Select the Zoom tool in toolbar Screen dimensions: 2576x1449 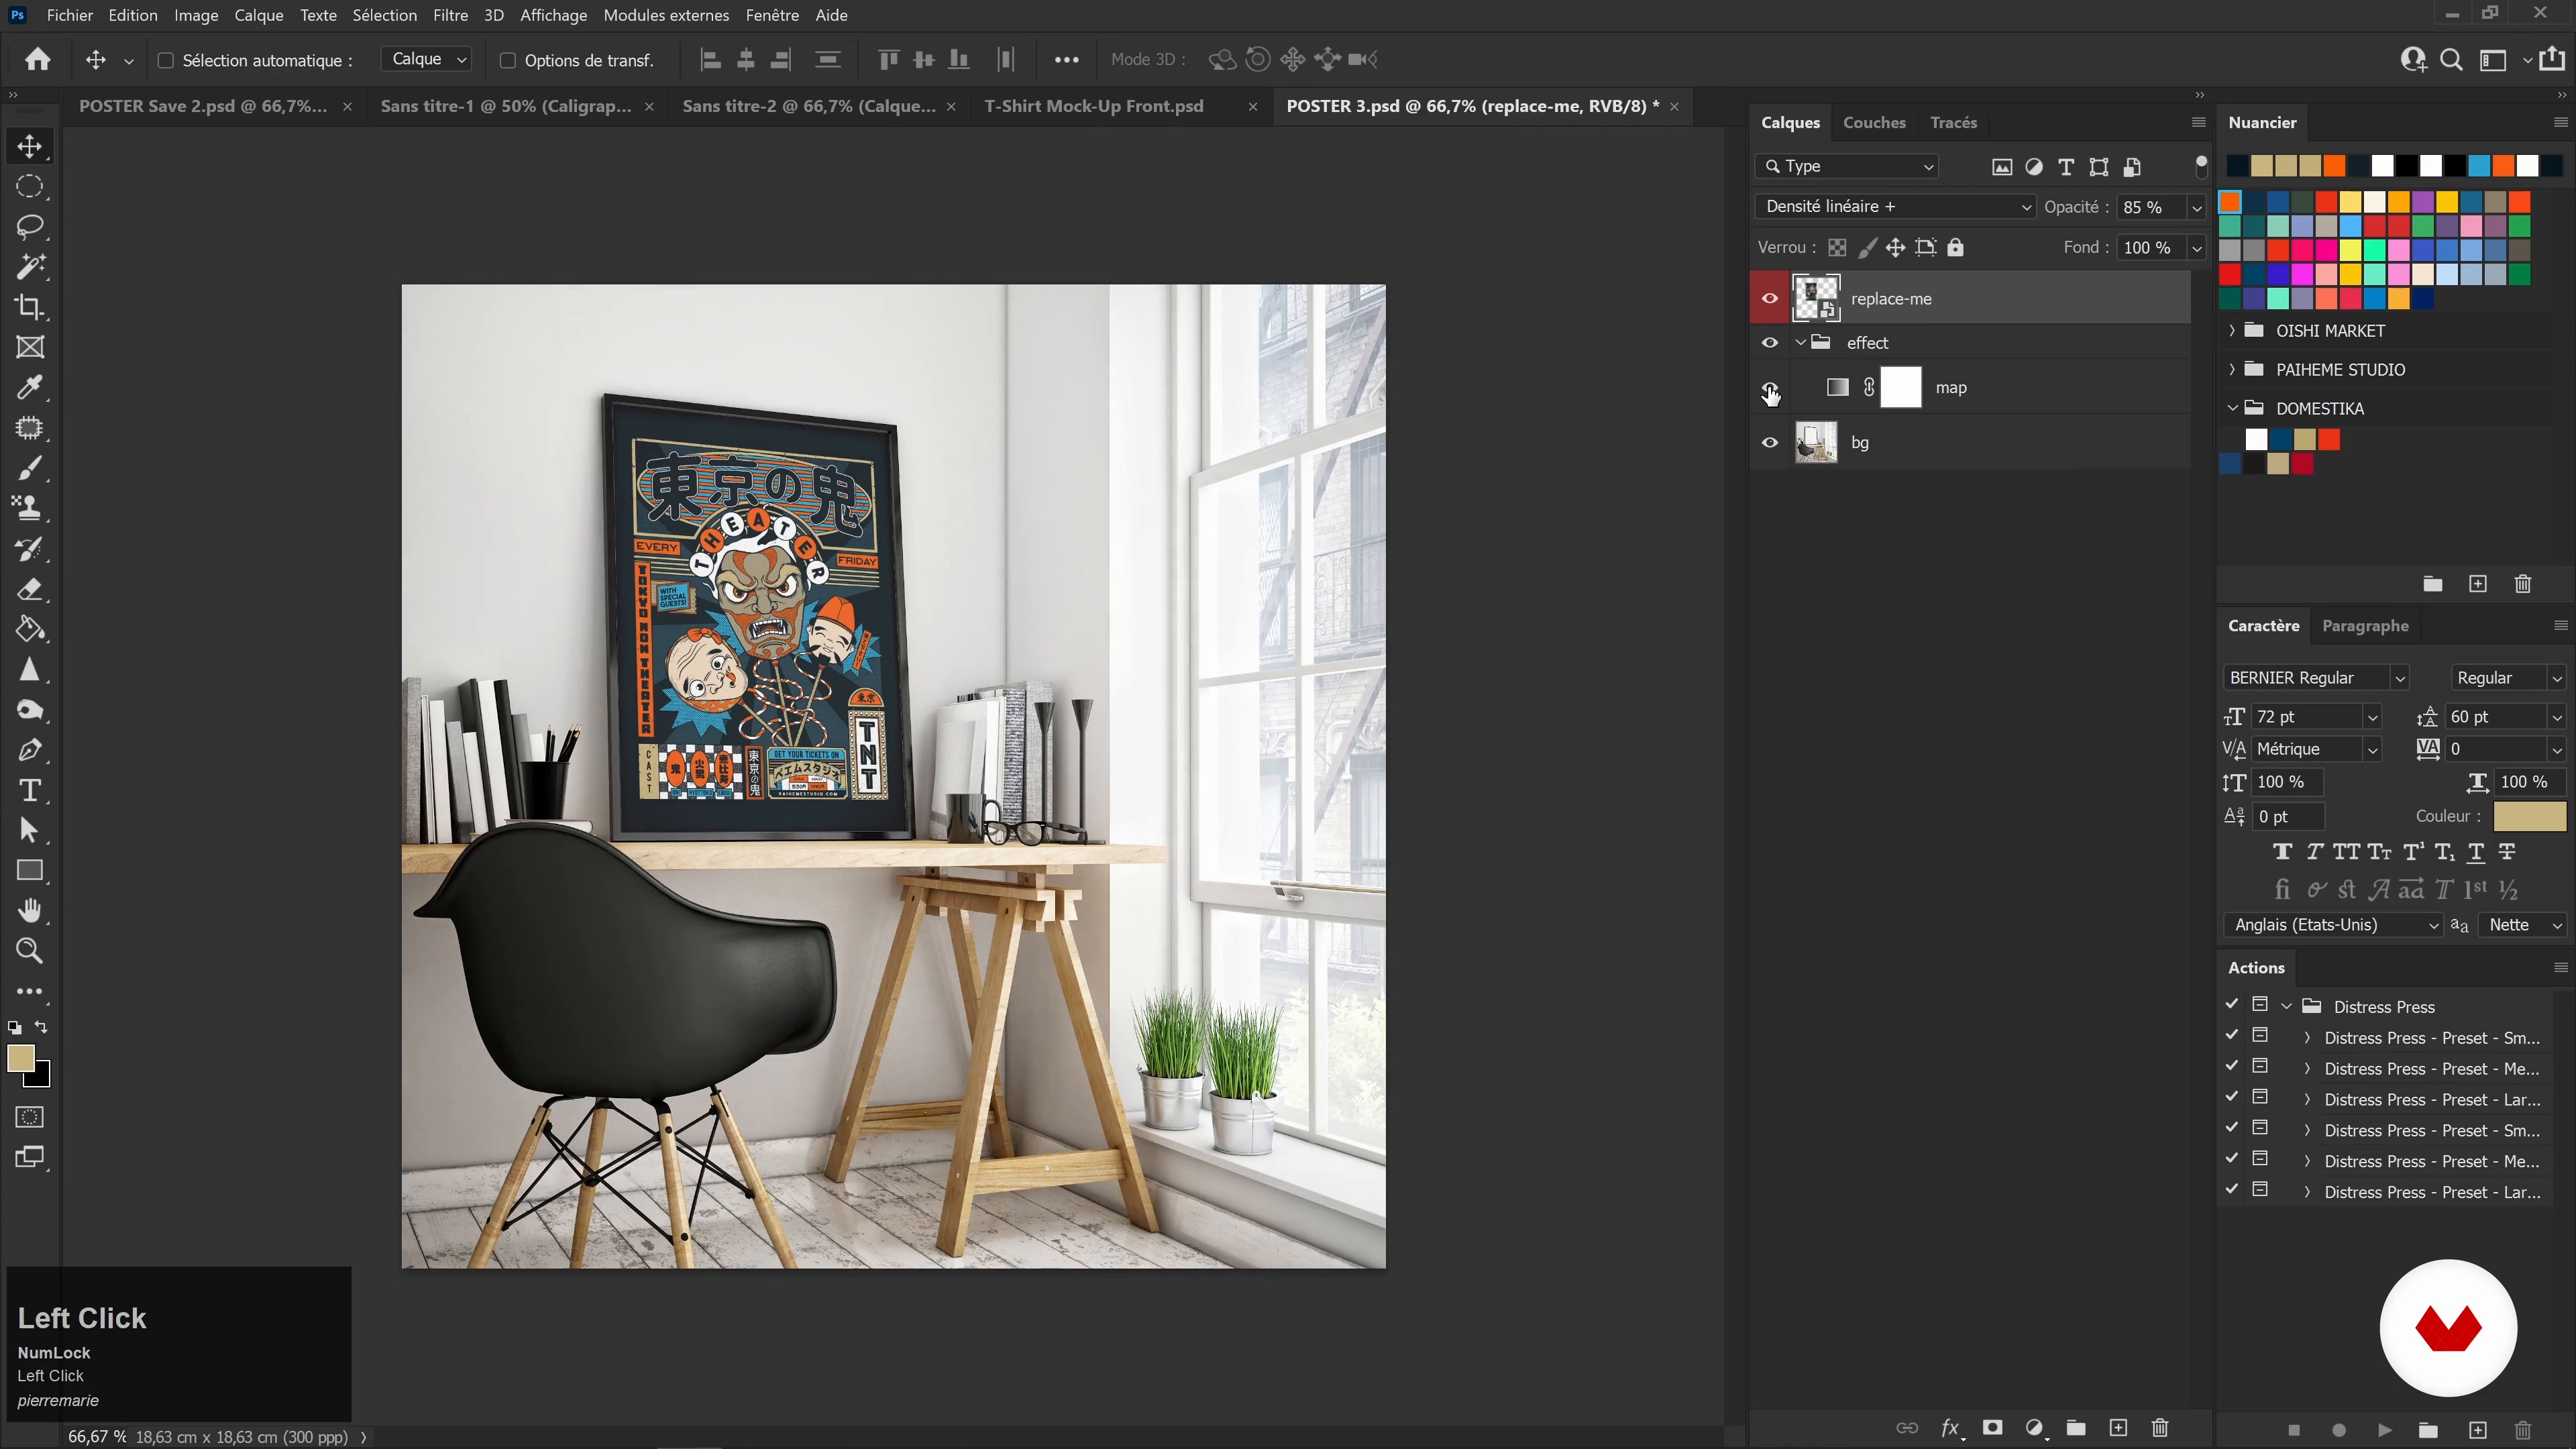click(x=29, y=951)
